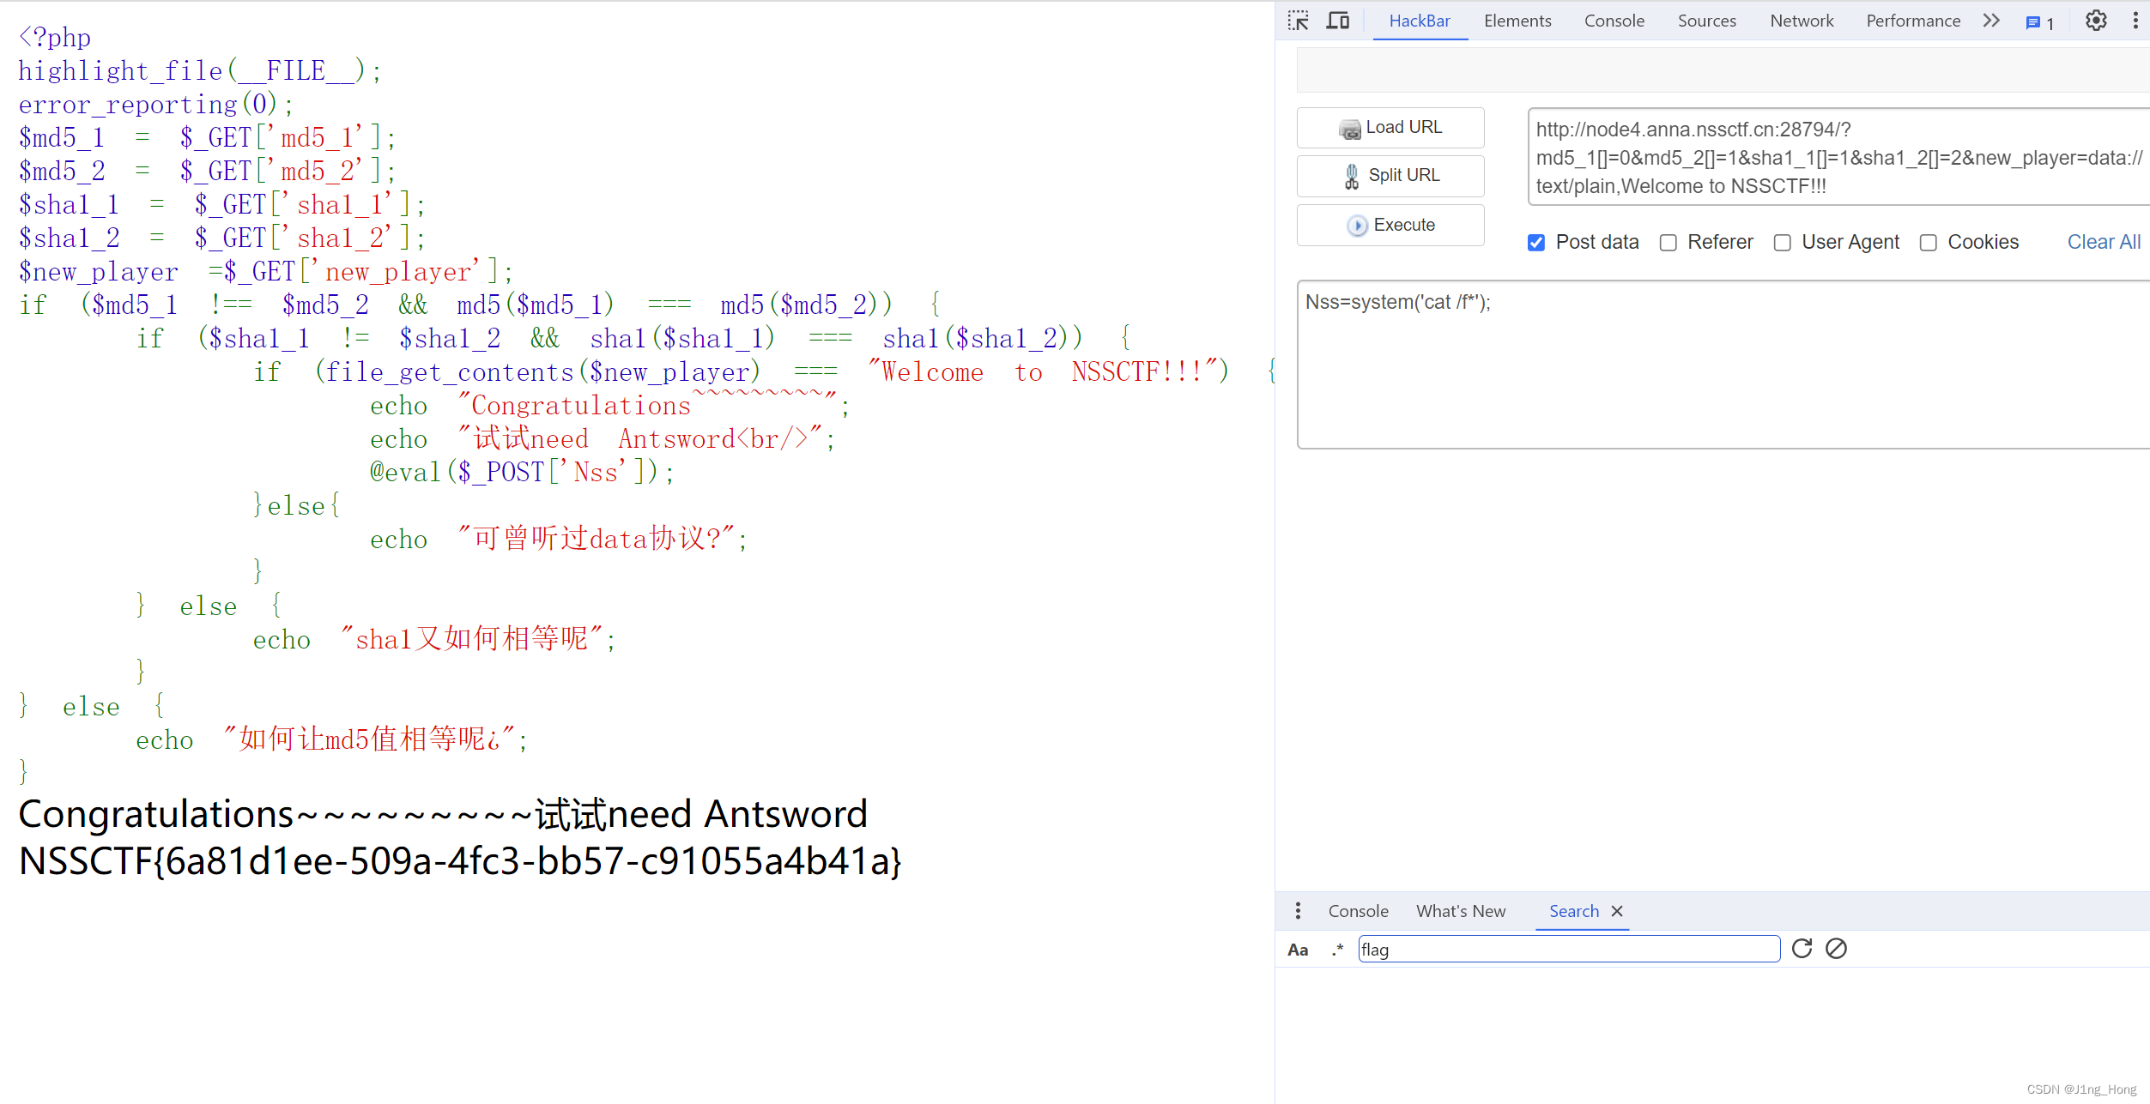Enable the Referer checkbox
Image resolution: width=2150 pixels, height=1104 pixels.
[x=1668, y=243]
